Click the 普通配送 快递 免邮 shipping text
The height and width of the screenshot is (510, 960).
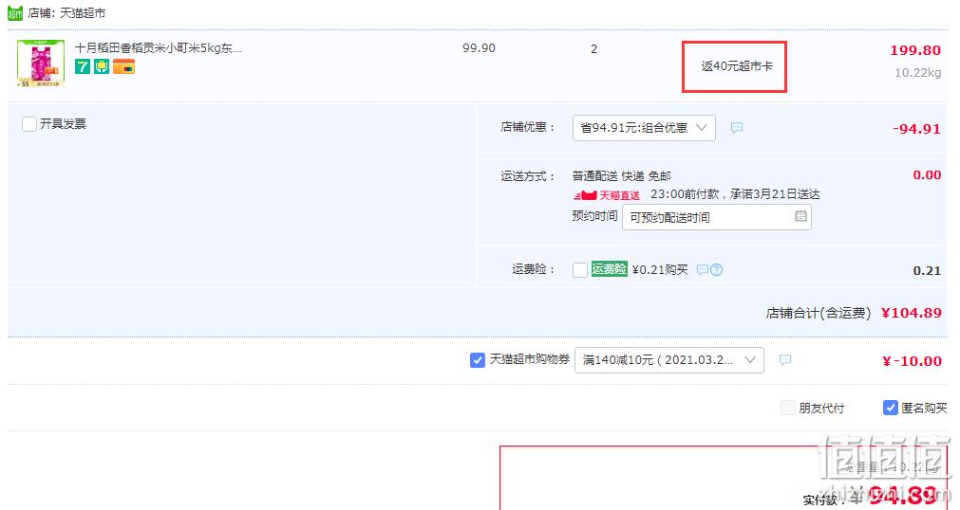click(x=621, y=176)
